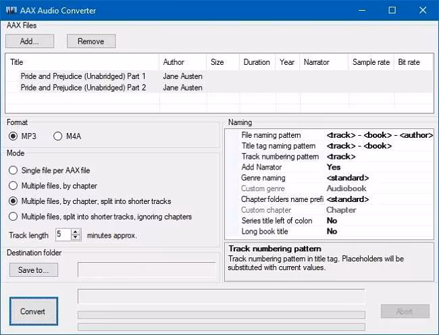Click the Audiobook custom genre value
This screenshot has width=439, height=335.
tap(346, 188)
